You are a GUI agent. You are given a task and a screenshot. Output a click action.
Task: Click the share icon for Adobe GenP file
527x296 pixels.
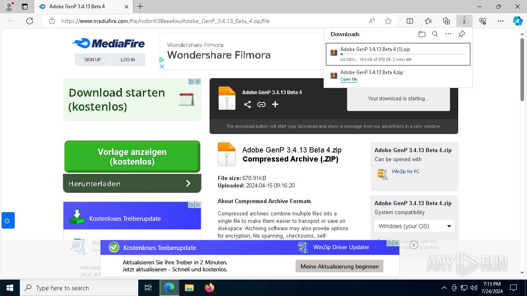(x=247, y=104)
